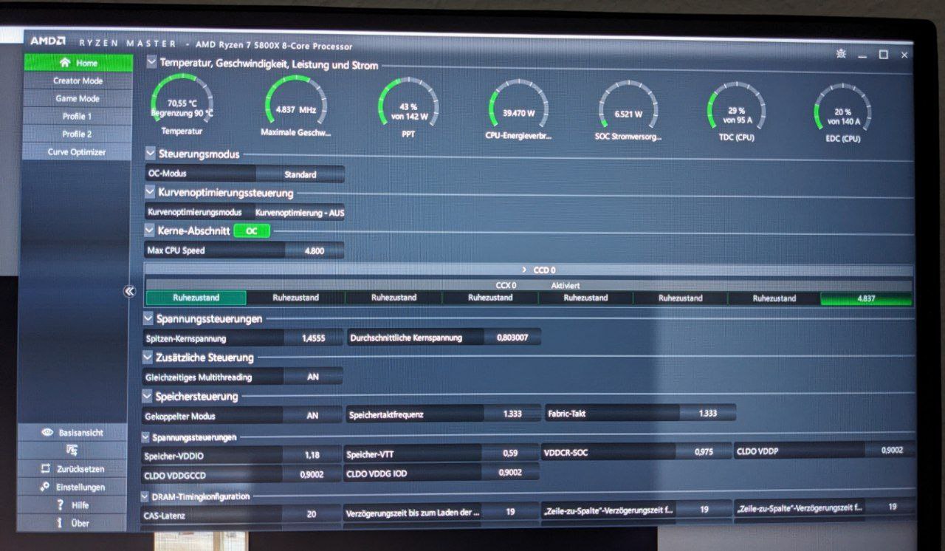This screenshot has height=551, width=945.
Task: Click the Fabric-Takt value 1.333
Action: (x=707, y=413)
